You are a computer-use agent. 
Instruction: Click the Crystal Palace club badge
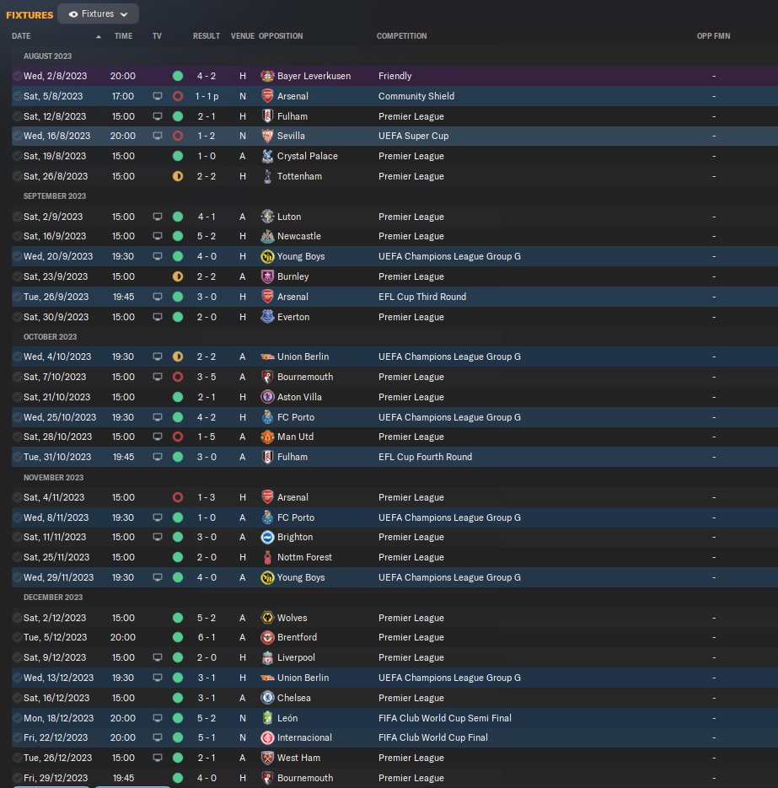pyautogui.click(x=267, y=156)
